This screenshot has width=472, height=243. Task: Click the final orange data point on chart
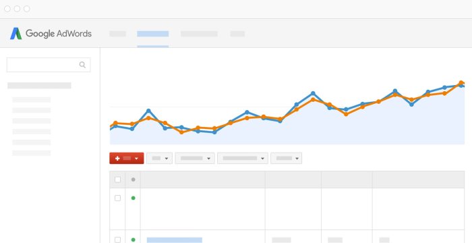pos(461,82)
